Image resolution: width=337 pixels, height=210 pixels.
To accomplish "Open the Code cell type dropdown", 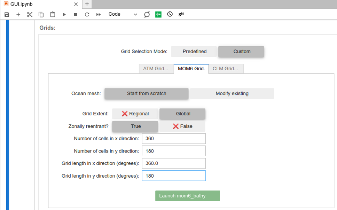I will pyautogui.click(x=123, y=15).
